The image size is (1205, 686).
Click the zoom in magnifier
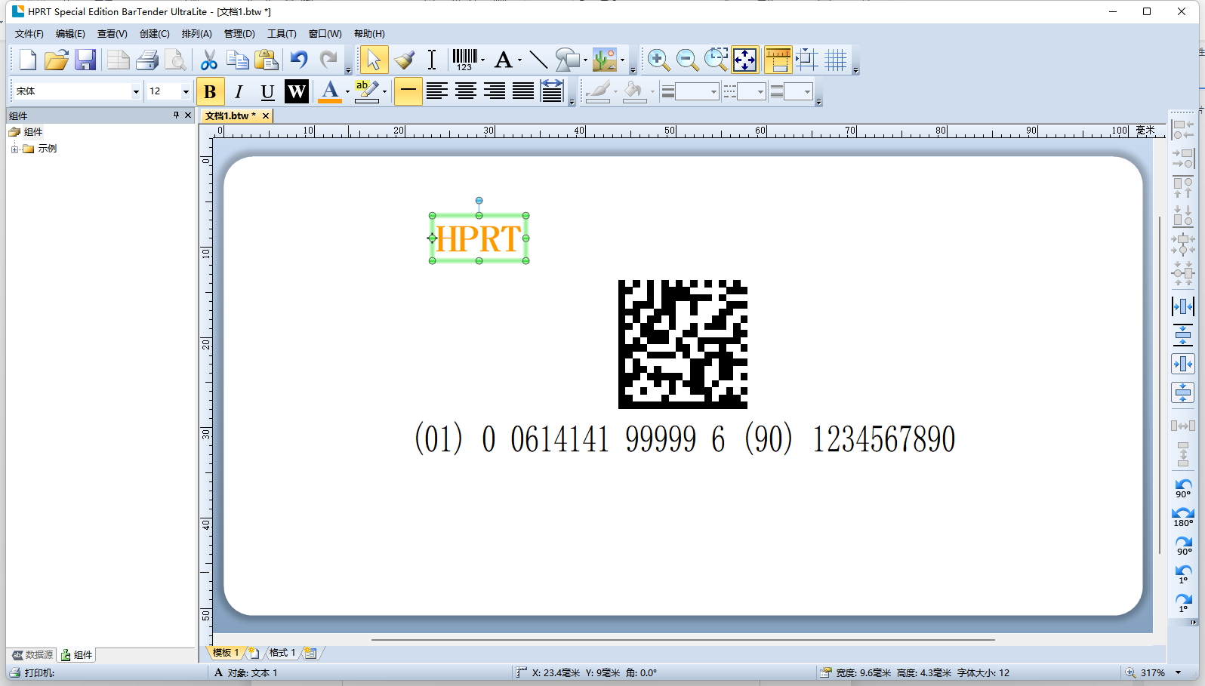(x=658, y=60)
